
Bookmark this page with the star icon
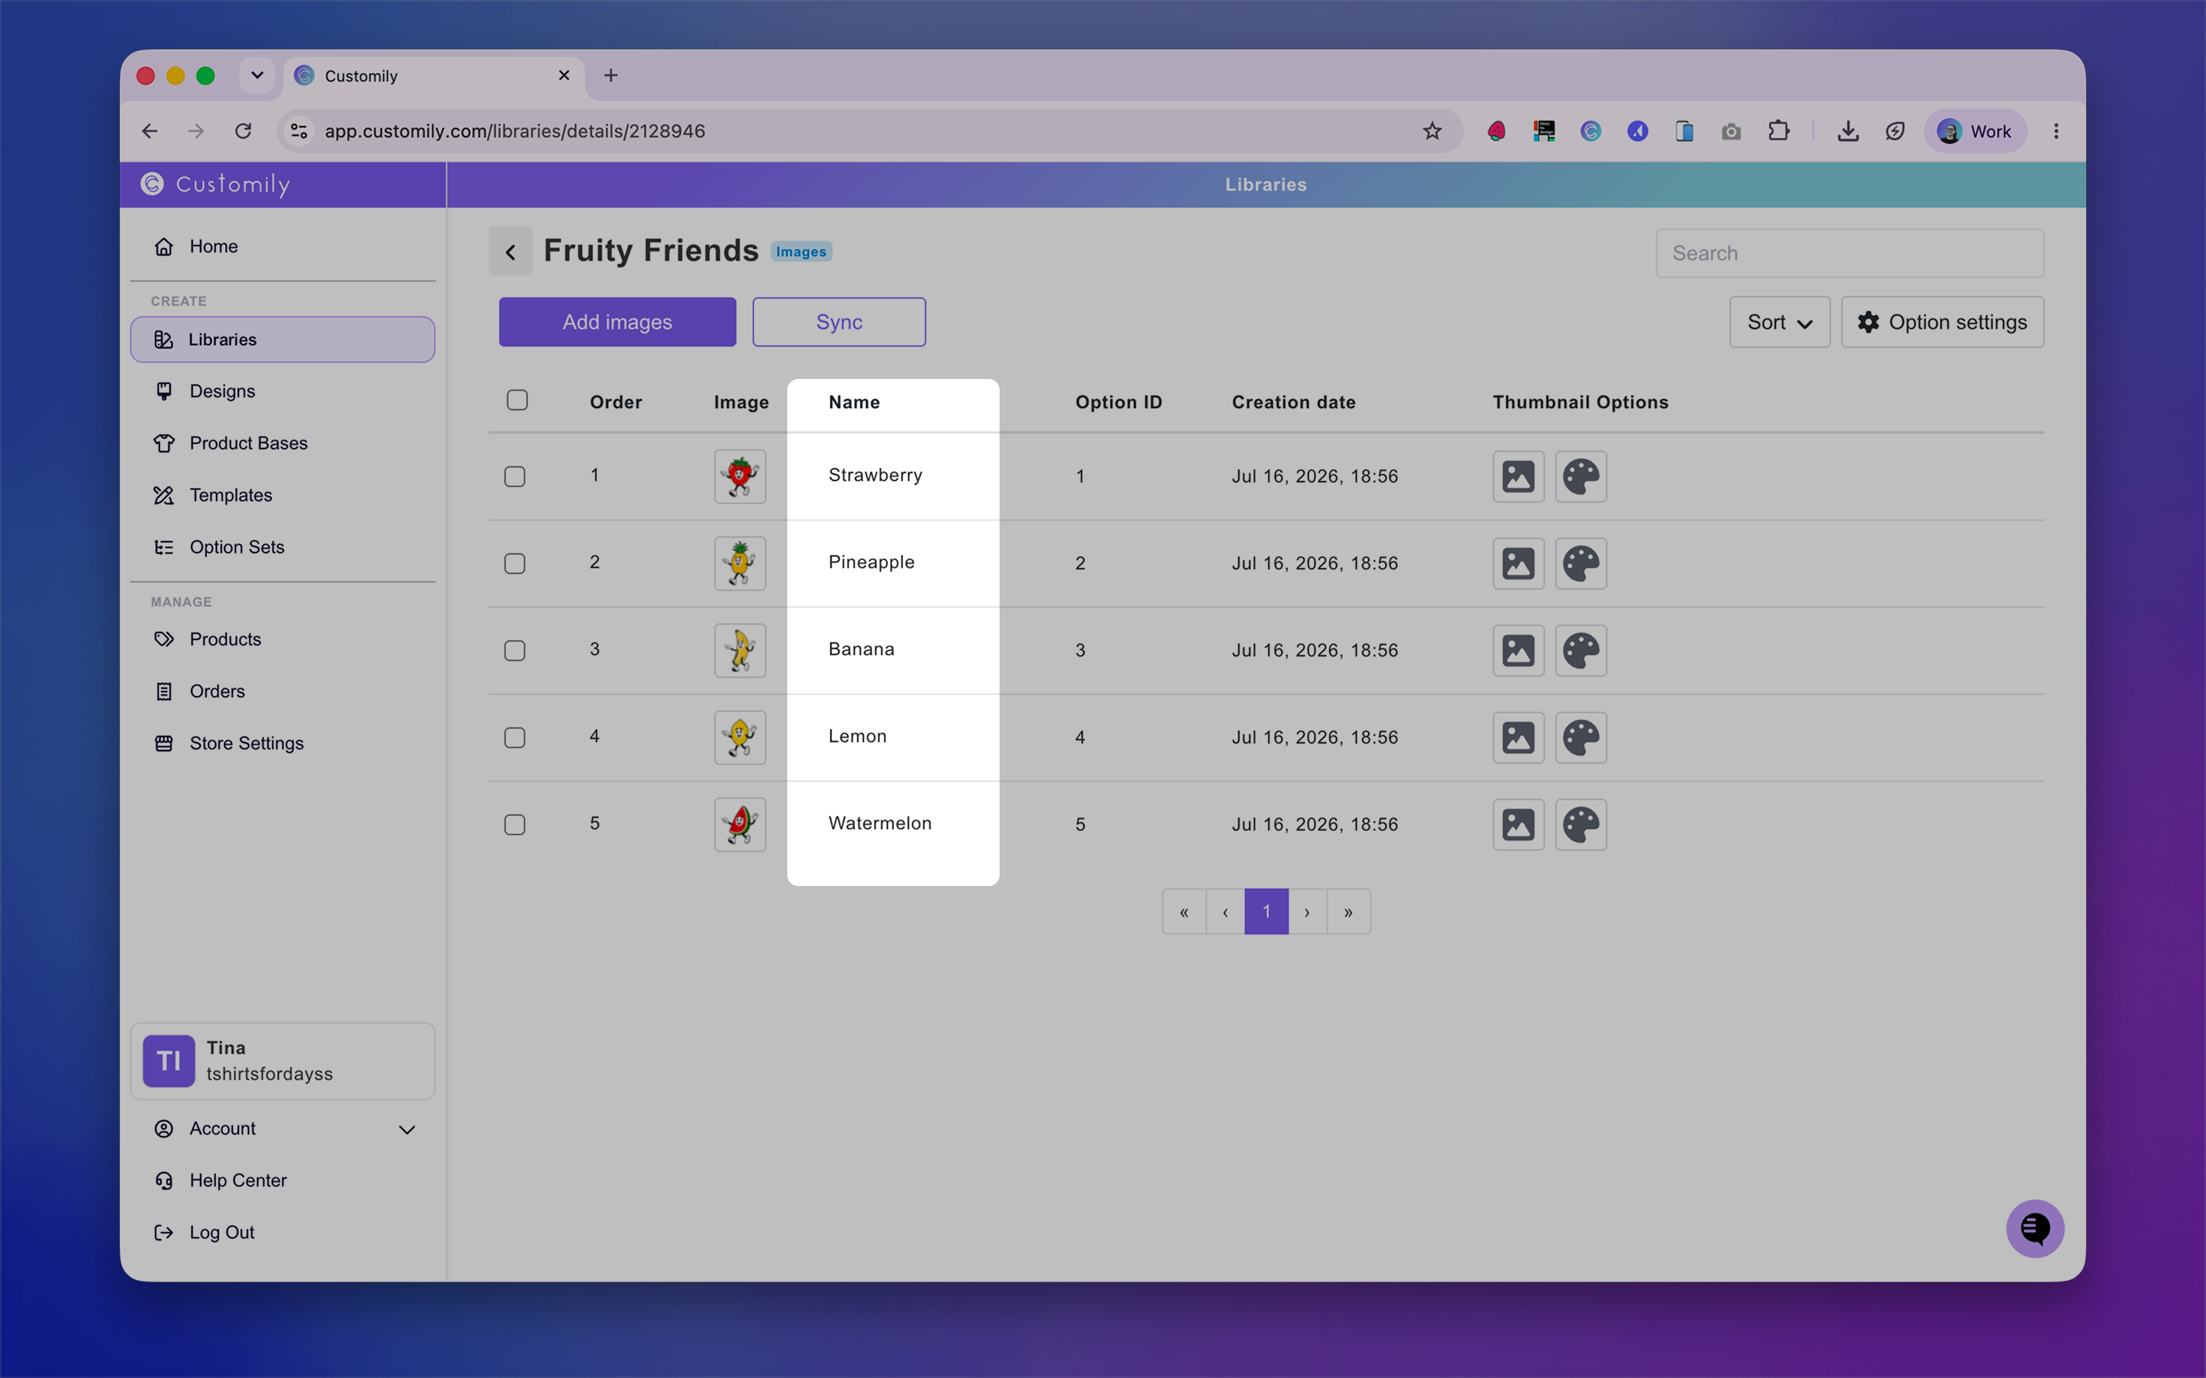[x=1432, y=131]
